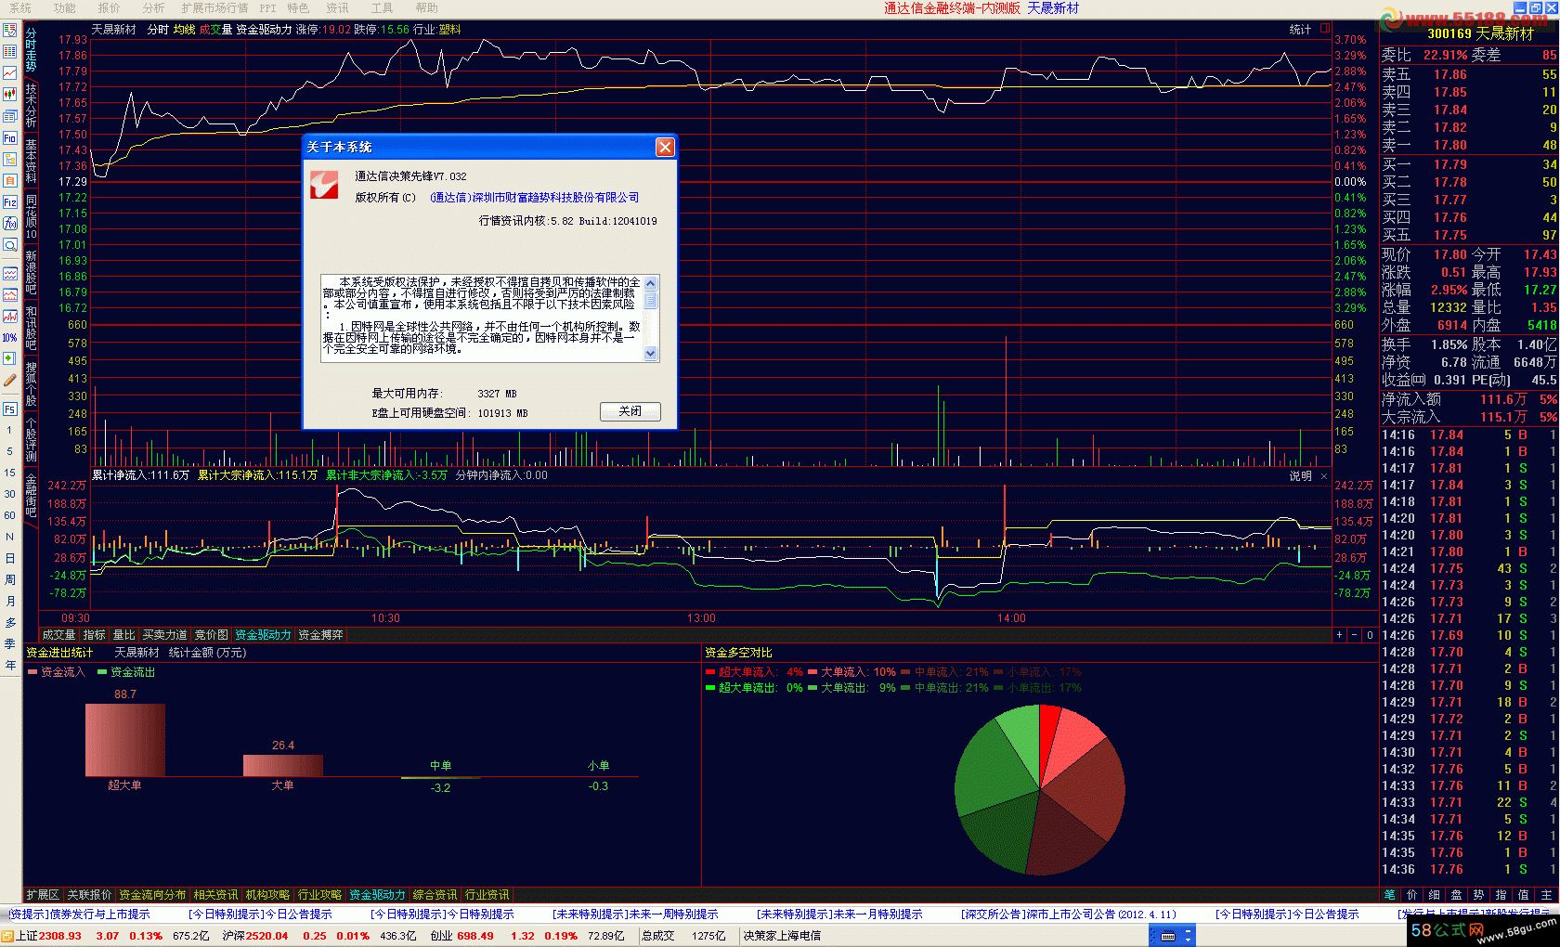Click the 卖一 17.80 order book row

tap(1469, 145)
